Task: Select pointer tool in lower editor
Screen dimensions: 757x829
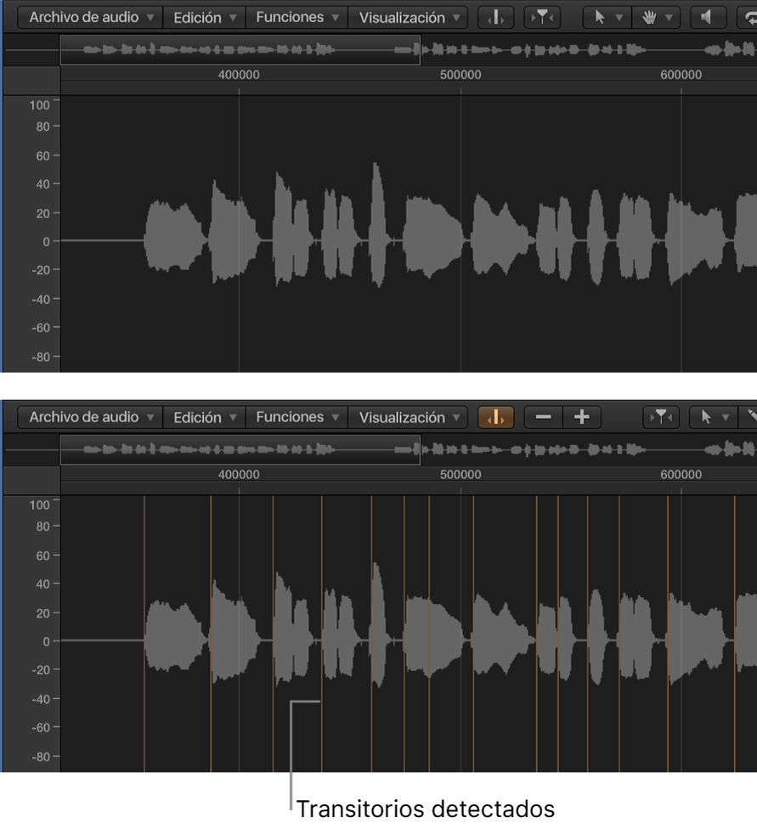Action: (x=706, y=417)
